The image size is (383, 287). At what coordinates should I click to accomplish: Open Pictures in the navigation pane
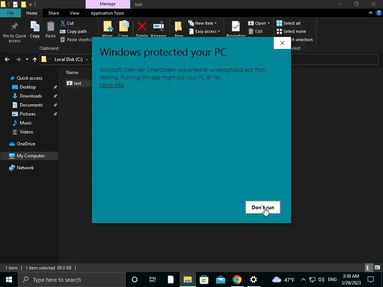28,114
